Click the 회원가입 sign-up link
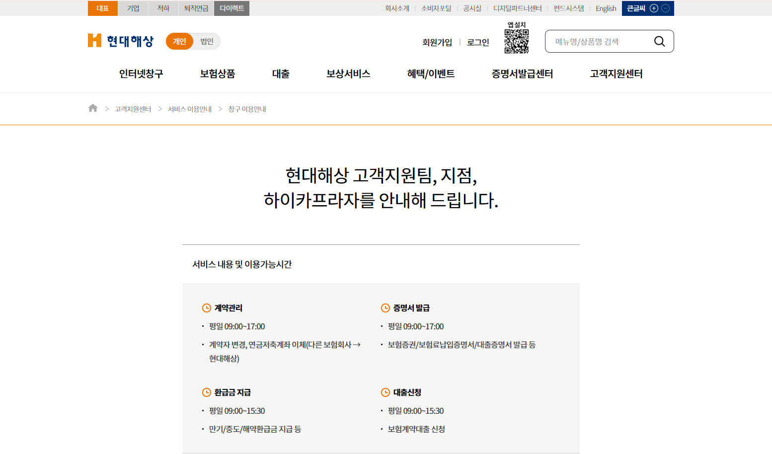 tap(437, 42)
